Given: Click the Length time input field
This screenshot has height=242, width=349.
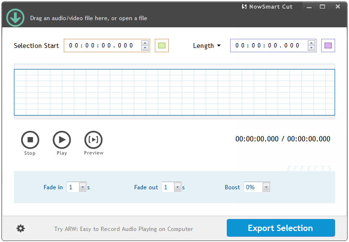Looking at the screenshot, I should click(268, 46).
